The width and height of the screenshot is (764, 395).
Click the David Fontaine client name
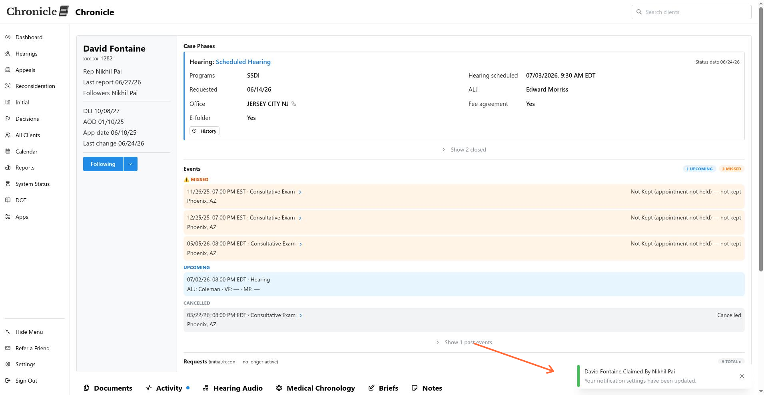click(114, 48)
